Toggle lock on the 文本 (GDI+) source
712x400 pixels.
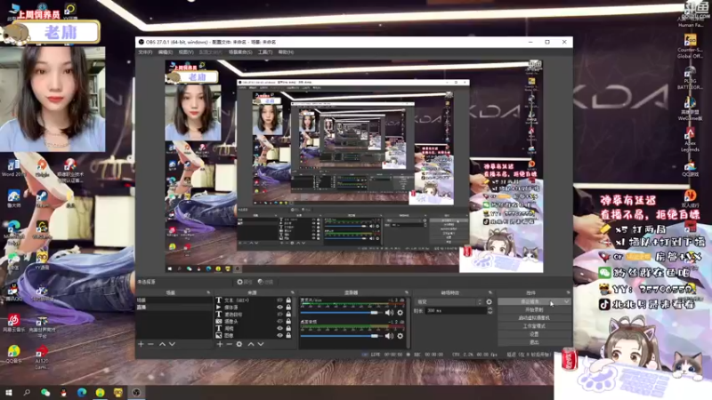[x=288, y=300]
